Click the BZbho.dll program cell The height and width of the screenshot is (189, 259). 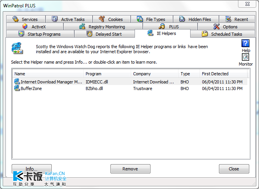94,88
